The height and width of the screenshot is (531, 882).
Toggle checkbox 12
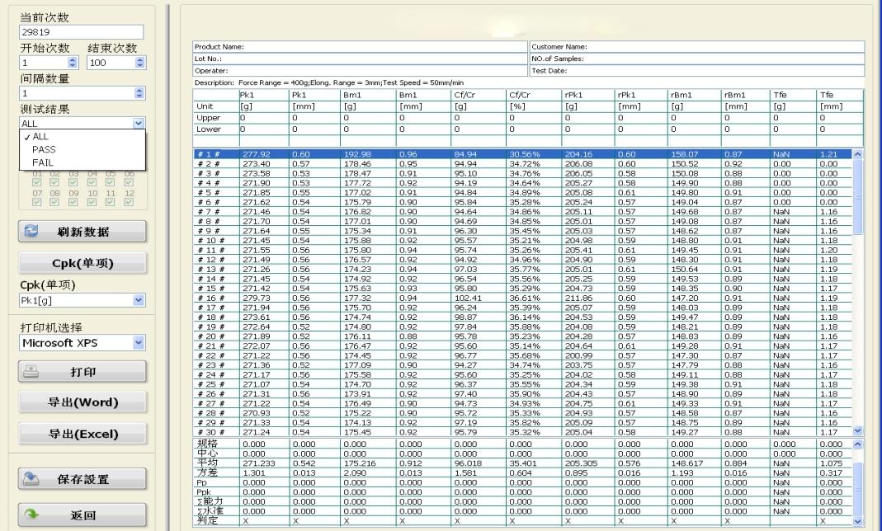click(x=129, y=202)
